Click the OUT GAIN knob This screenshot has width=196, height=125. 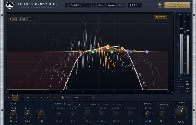click(x=130, y=114)
